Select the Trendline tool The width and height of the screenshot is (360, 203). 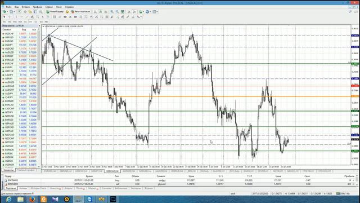[27, 17]
